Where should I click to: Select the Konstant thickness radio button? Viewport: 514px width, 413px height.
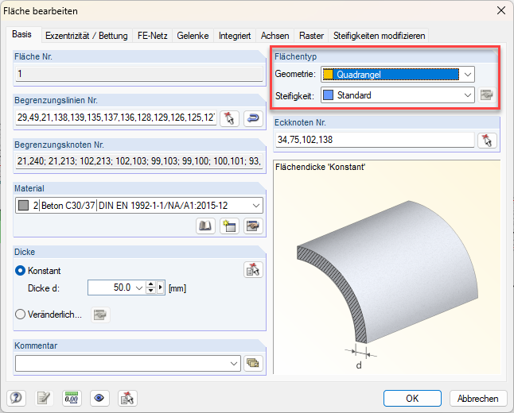[x=21, y=270]
